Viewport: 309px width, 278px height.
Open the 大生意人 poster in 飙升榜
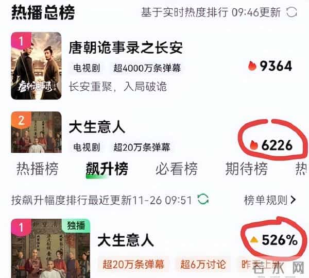click(50, 249)
